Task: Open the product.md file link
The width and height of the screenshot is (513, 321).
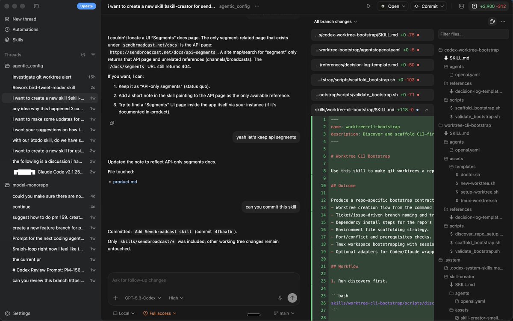Action: pos(125,181)
